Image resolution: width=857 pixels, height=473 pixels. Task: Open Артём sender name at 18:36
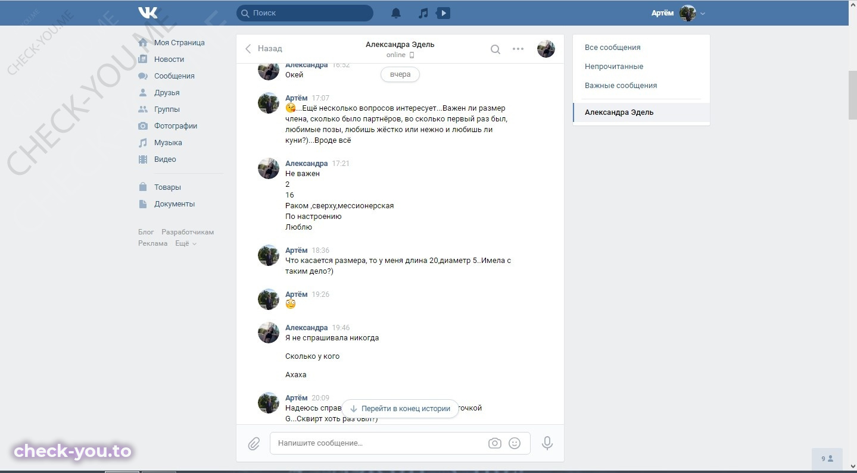pos(297,250)
